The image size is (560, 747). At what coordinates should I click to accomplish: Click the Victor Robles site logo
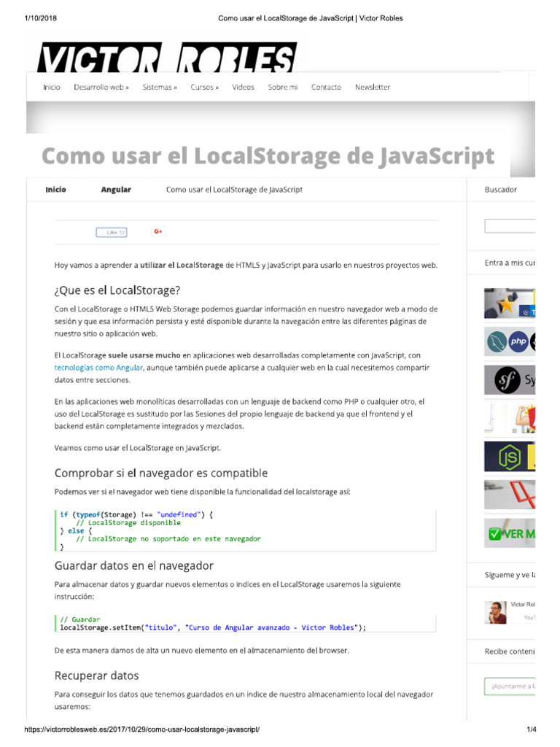tap(167, 57)
